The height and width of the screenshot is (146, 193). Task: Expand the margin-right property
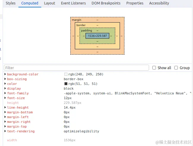pos(5,122)
